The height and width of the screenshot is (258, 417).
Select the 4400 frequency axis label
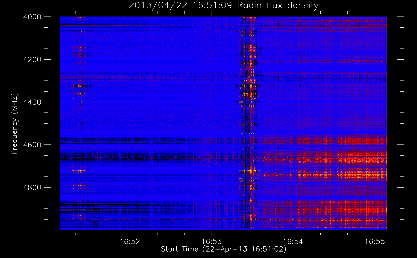click(x=32, y=102)
